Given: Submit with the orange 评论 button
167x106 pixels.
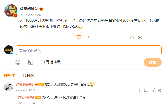Looking at the screenshot, I should click(153, 62).
